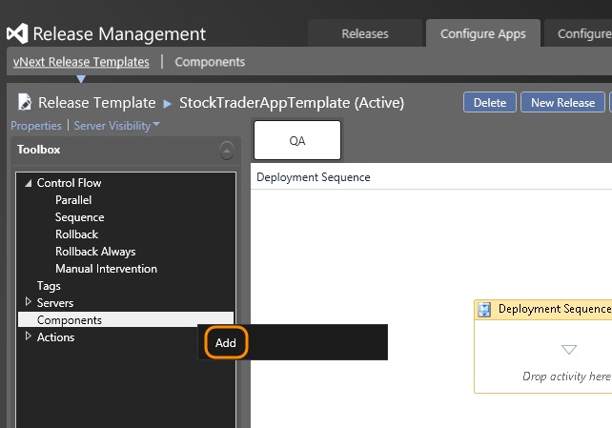Open the partially visible Configure tab on the right

click(579, 33)
